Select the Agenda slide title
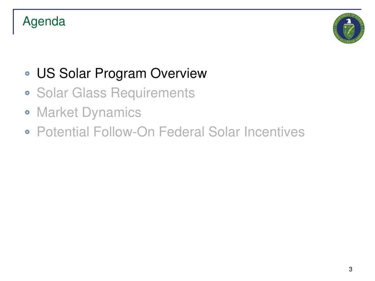 (44, 22)
